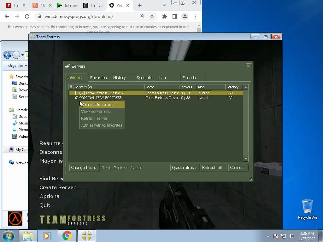This screenshot has width=323, height=242.
Task: Show hidden tray icons arrow
Action: [268, 236]
